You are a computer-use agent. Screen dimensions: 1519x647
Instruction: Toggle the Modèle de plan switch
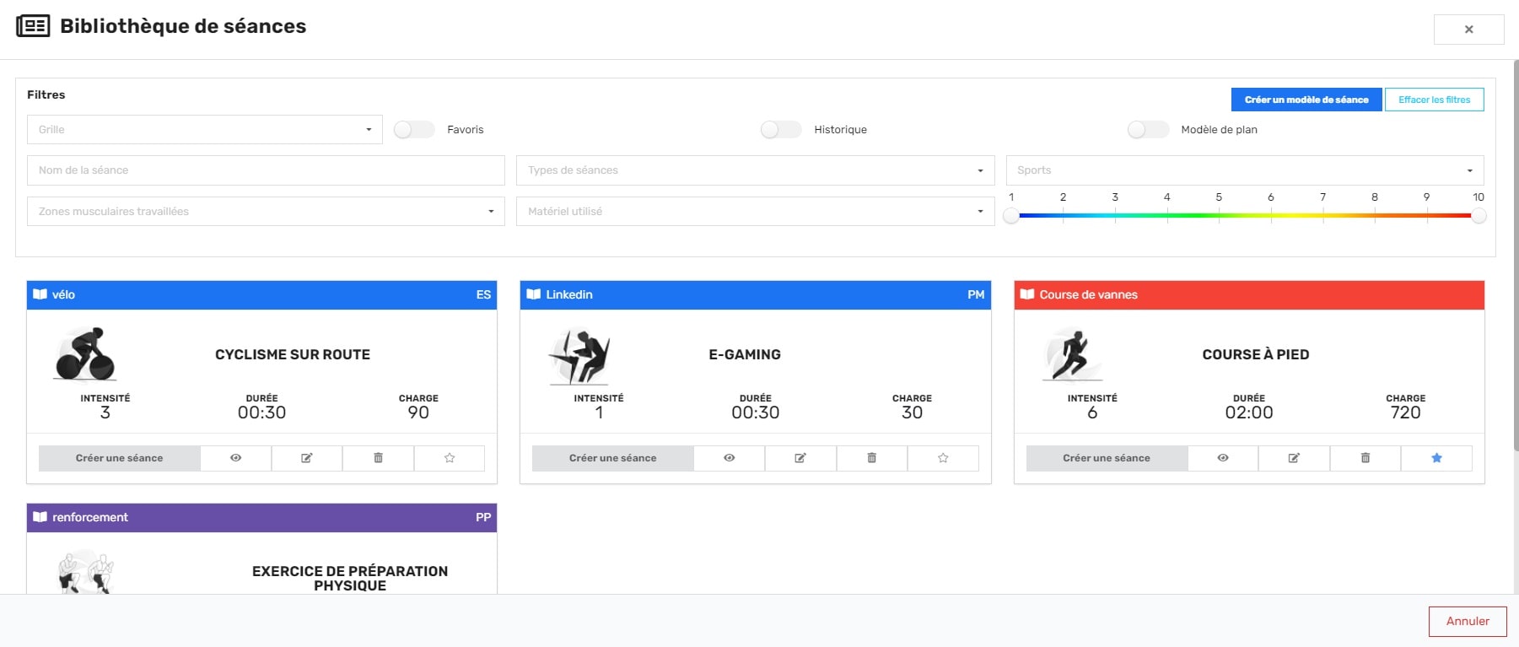coord(1148,129)
